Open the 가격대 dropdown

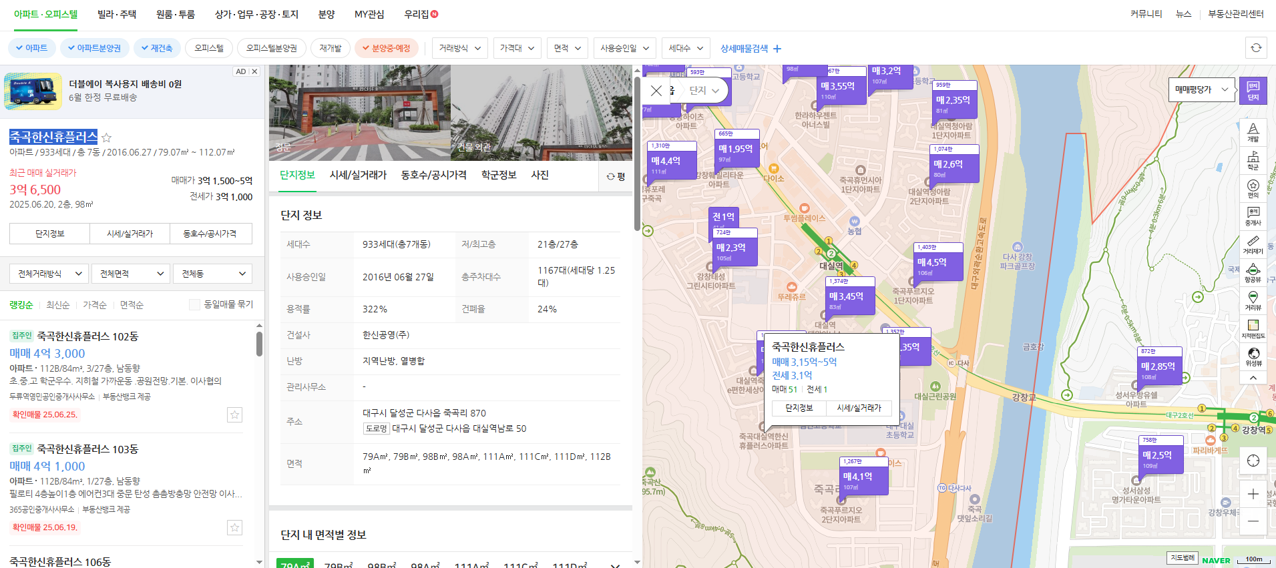click(x=517, y=48)
